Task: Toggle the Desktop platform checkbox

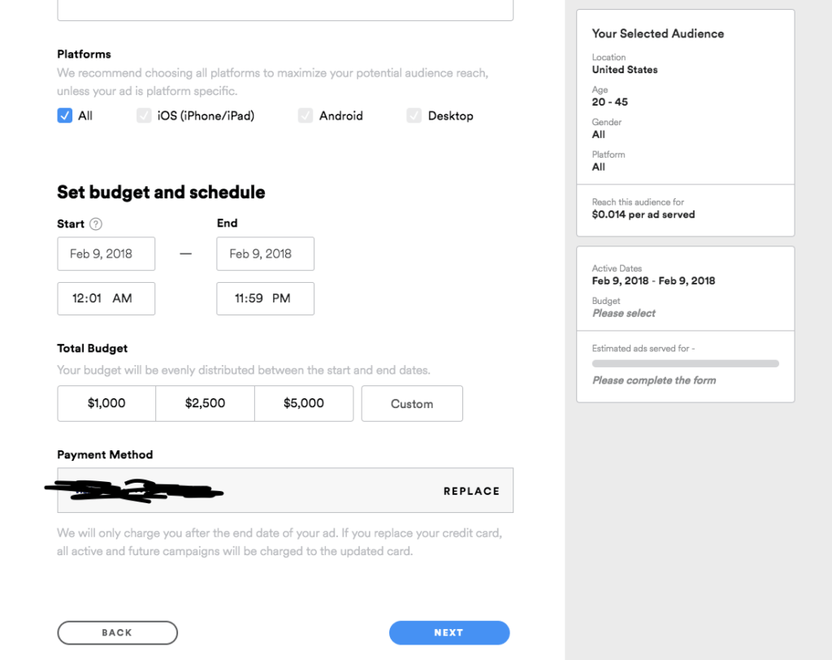Action: coord(414,115)
